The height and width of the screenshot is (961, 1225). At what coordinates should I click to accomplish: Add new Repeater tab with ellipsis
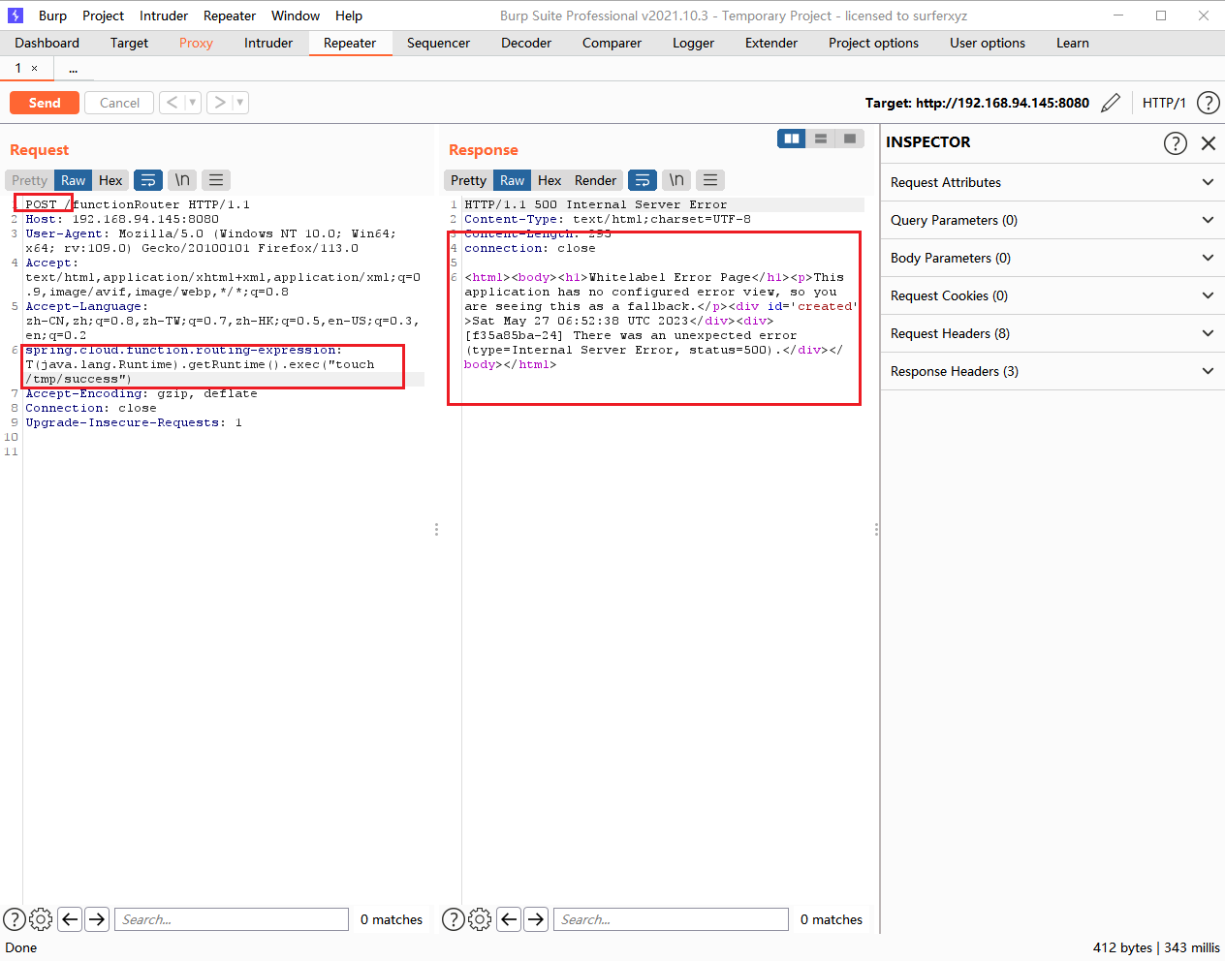[74, 70]
